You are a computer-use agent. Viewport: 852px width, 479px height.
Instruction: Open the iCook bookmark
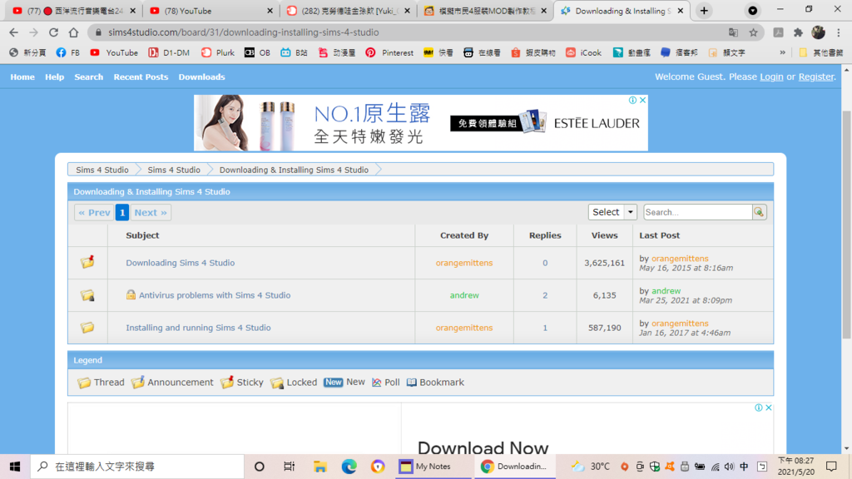coord(583,52)
